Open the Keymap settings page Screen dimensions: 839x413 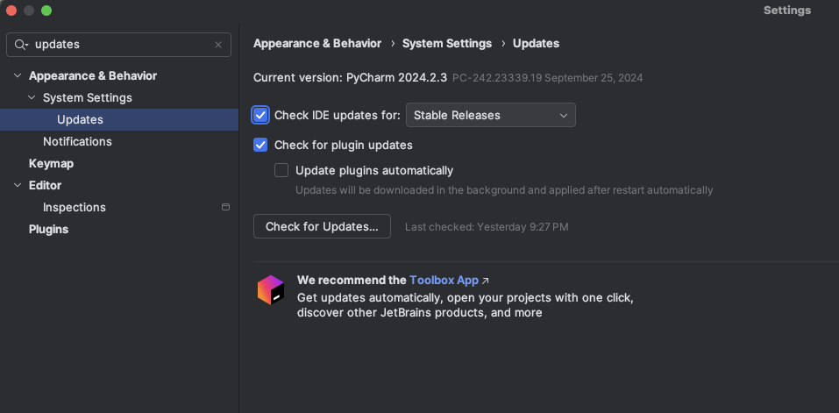coord(51,163)
